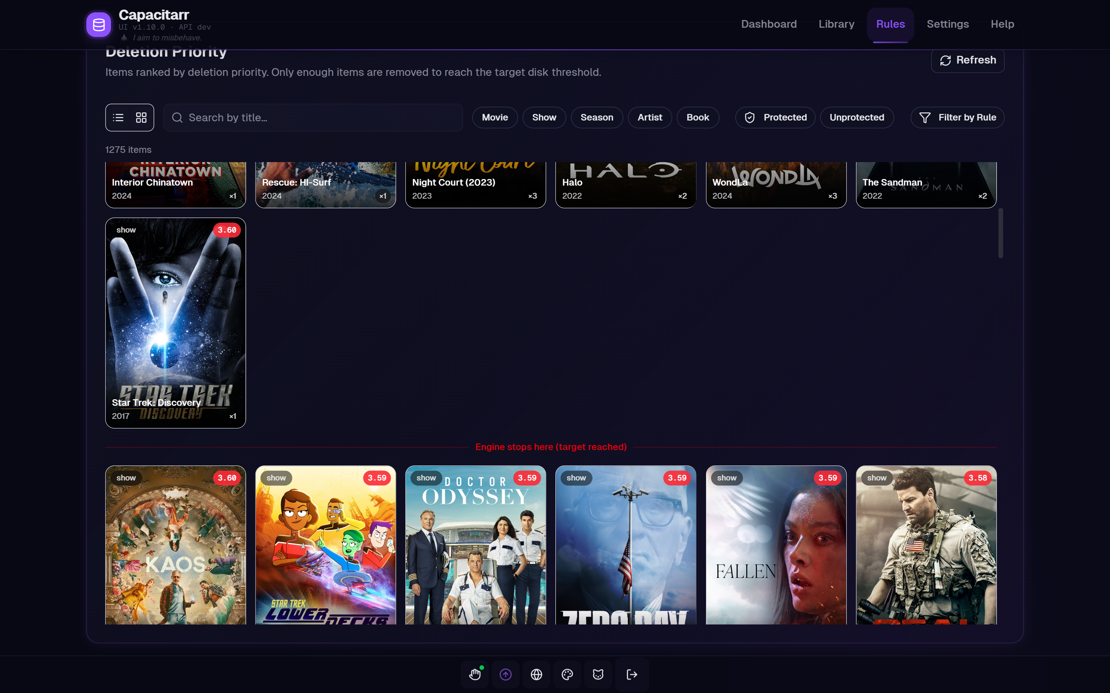Viewport: 1110px width, 693px height.
Task: Switch to list view layout
Action: 118,118
